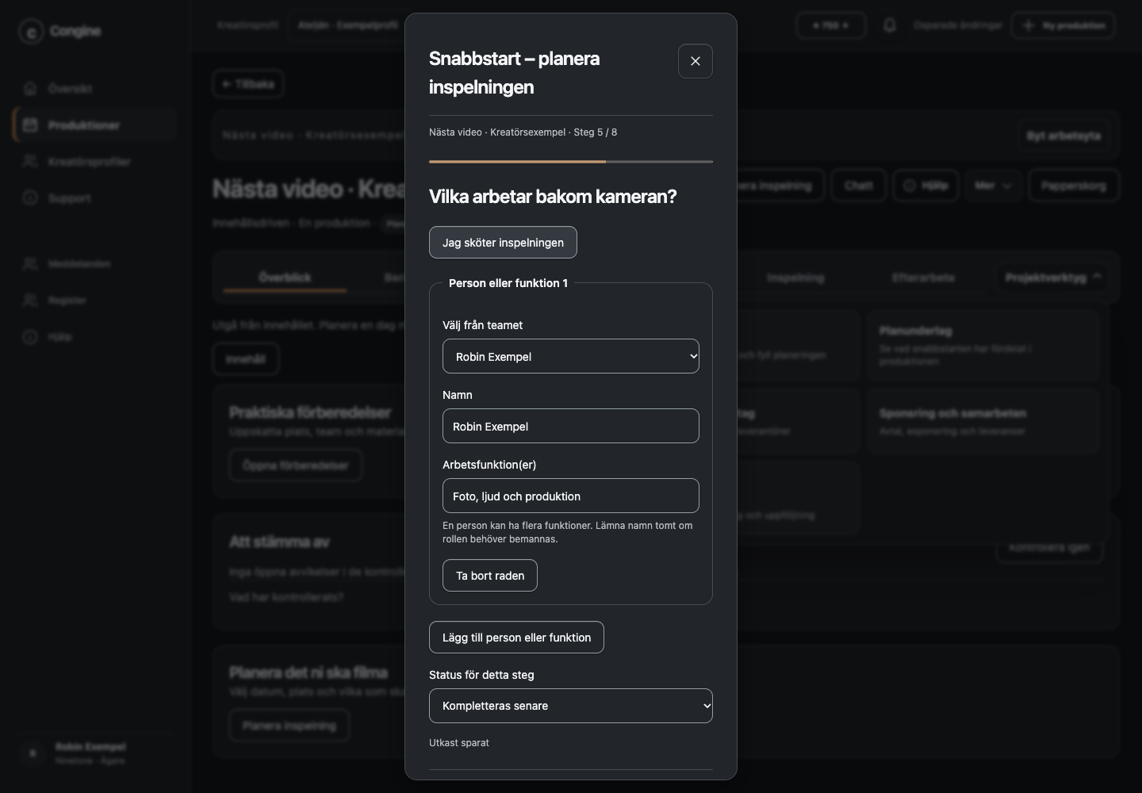Remove the row with 'Ta bort raden'
The width and height of the screenshot is (1142, 793).
click(490, 576)
